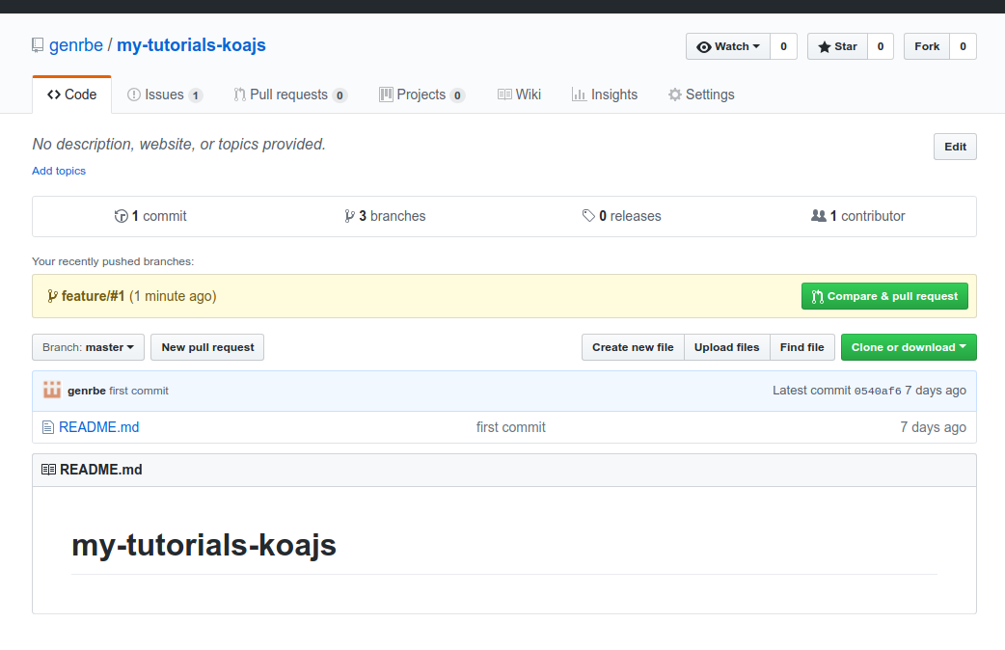Open the Clone or download dropdown
This screenshot has height=650, width=1005.
click(909, 347)
